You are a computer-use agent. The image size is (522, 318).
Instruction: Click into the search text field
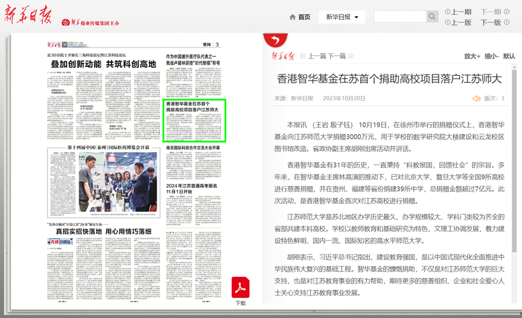pos(400,17)
